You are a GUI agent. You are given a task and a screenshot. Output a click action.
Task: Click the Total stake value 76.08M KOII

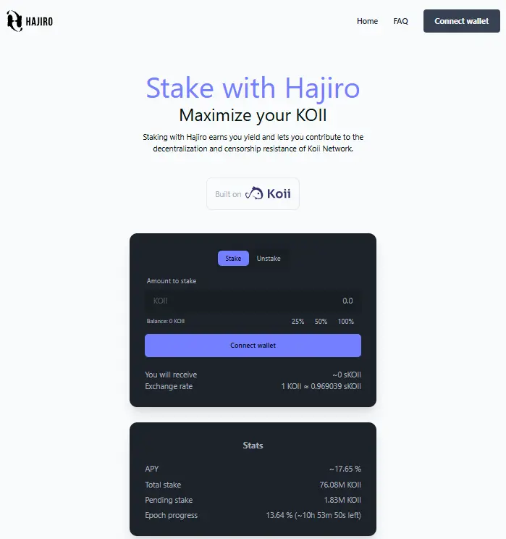click(340, 485)
